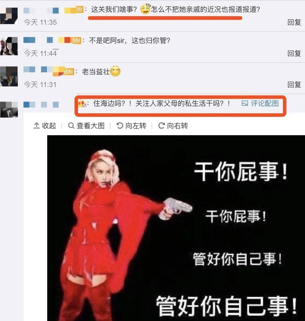The image size is (305, 321).
Task: Reply to the 11:44 comment via 回复
Action: click(294, 53)
